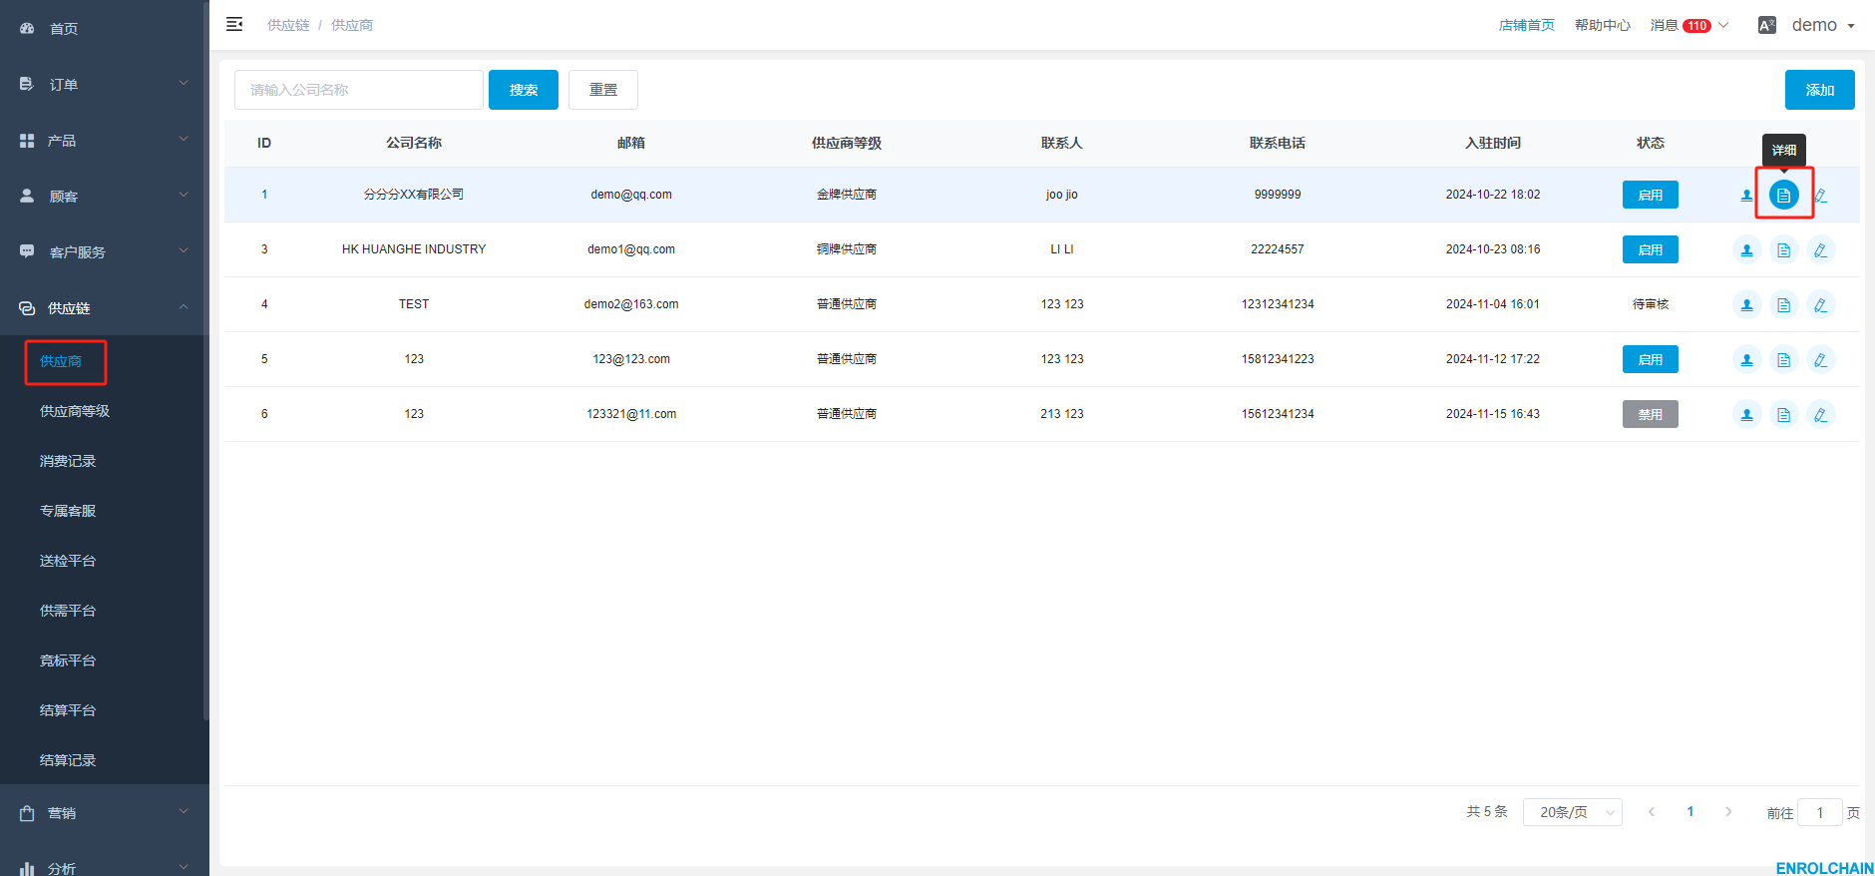This screenshot has width=1875, height=876.
Task: Open 结算记录 submenu item
Action: [x=68, y=760]
